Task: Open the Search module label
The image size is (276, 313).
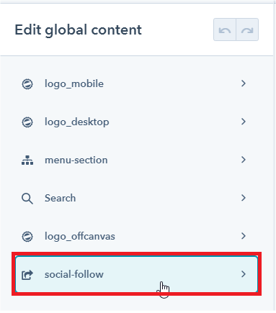Action: coord(60,198)
